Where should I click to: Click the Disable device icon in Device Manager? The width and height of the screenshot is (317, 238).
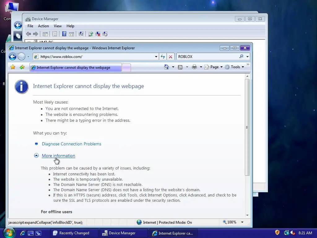(105, 34)
